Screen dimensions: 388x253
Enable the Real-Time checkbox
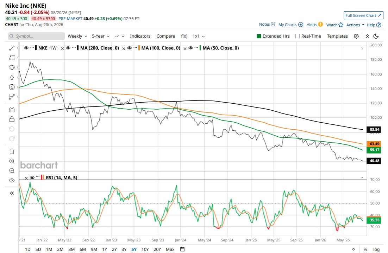(298, 36)
